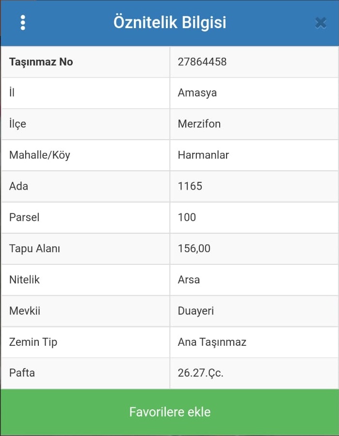
Task: Click the Pafta value 26.27.Çc.
Action: point(201,373)
